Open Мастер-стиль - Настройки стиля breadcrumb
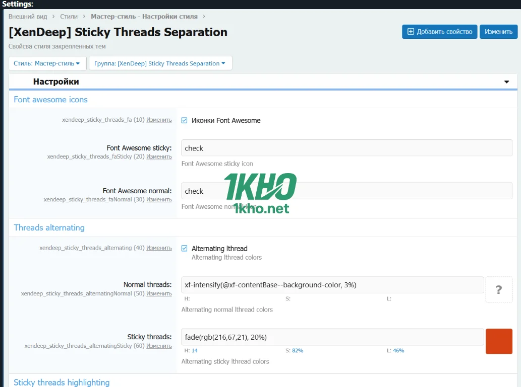Image resolution: width=521 pixels, height=387 pixels. click(x=144, y=17)
